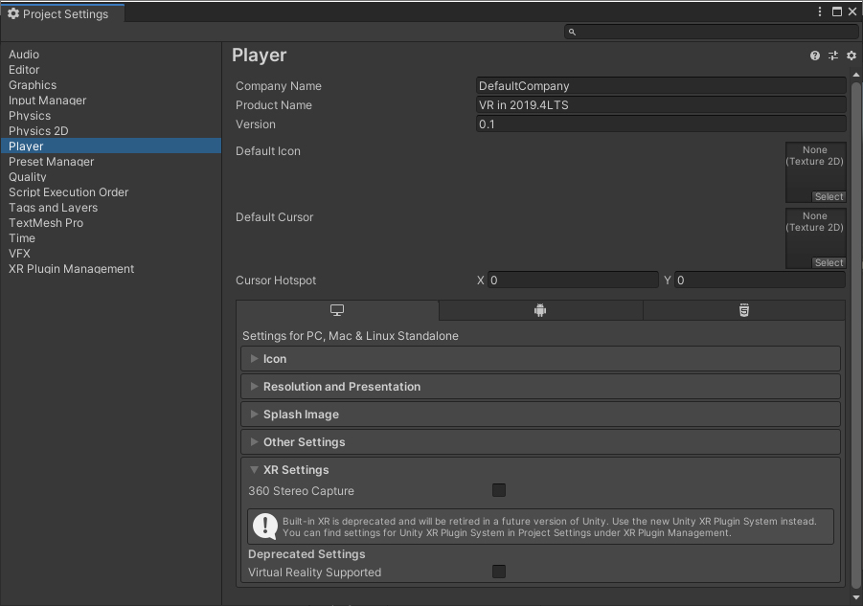This screenshot has width=863, height=606.
Task: Select the PC standalone platform tab
Action: click(x=337, y=310)
